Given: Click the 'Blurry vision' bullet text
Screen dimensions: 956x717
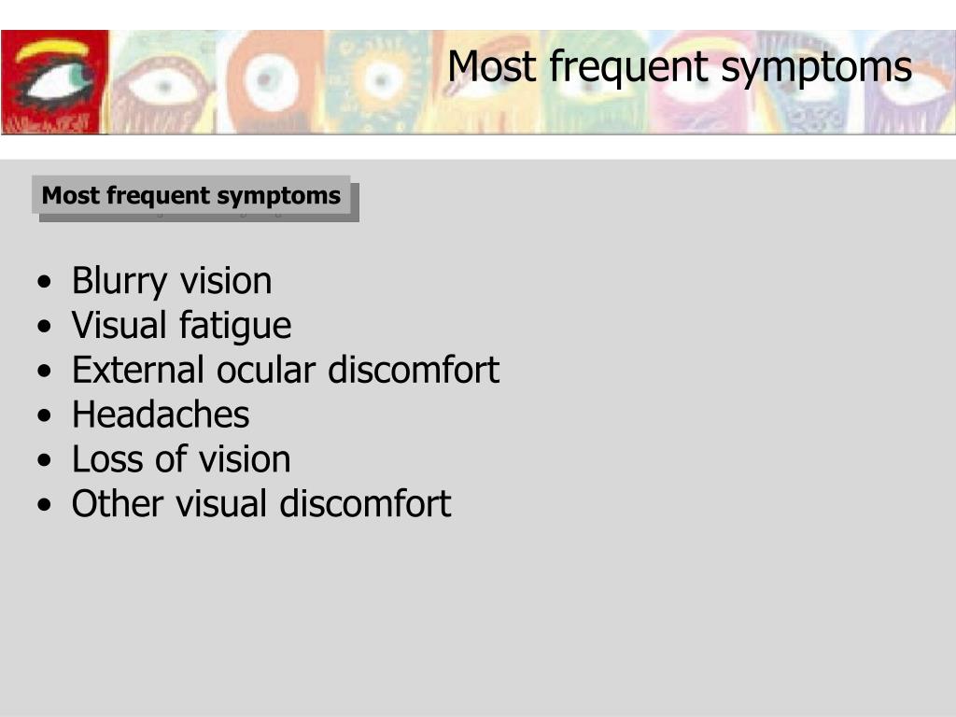Looking at the screenshot, I should pyautogui.click(x=172, y=282).
